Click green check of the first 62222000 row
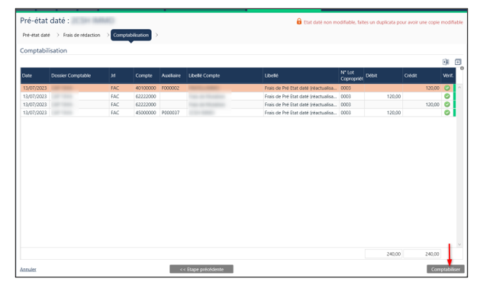Viewport: 480px width, 282px height. (447, 96)
